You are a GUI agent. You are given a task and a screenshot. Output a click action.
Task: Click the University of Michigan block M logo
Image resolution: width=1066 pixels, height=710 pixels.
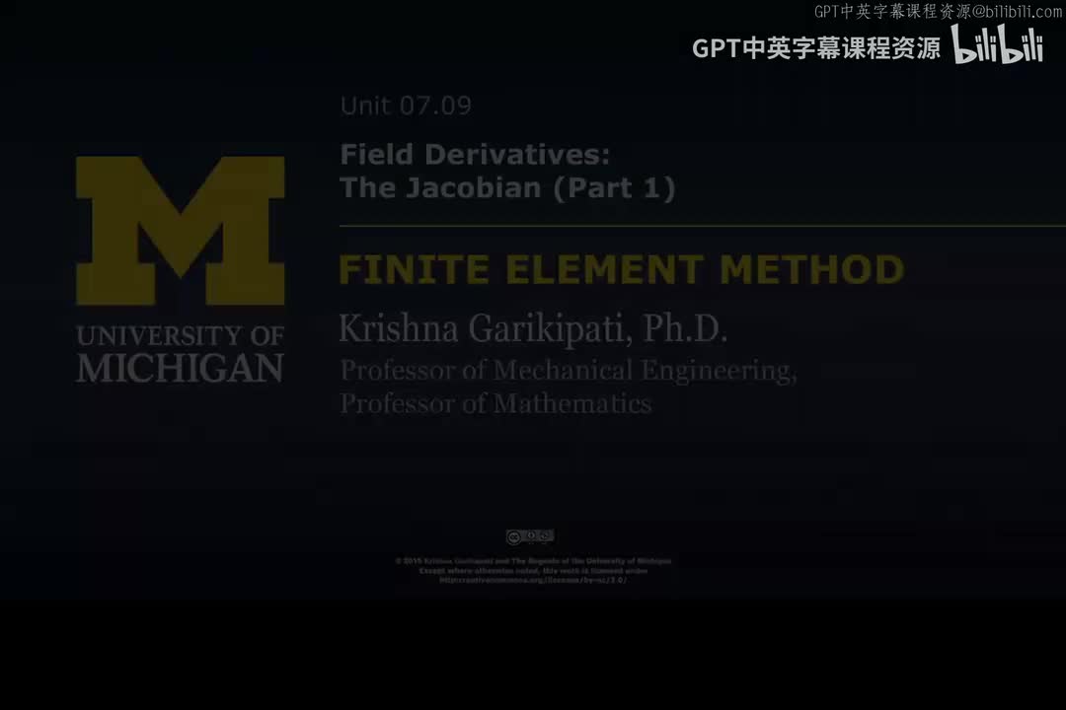181,231
